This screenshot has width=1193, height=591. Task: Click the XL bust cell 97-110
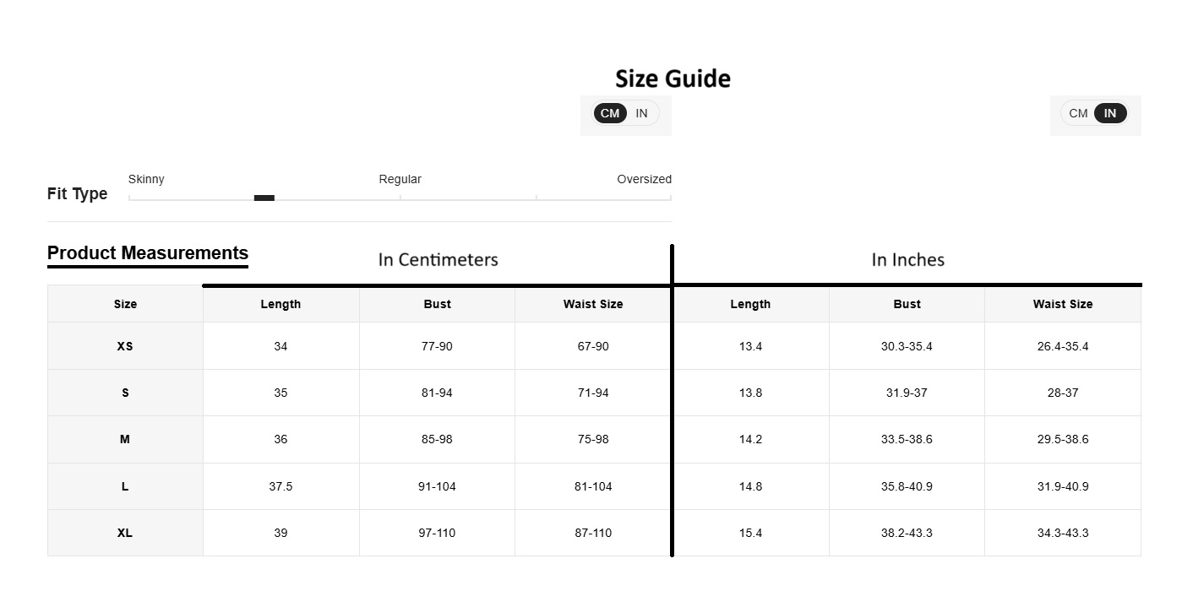click(437, 533)
